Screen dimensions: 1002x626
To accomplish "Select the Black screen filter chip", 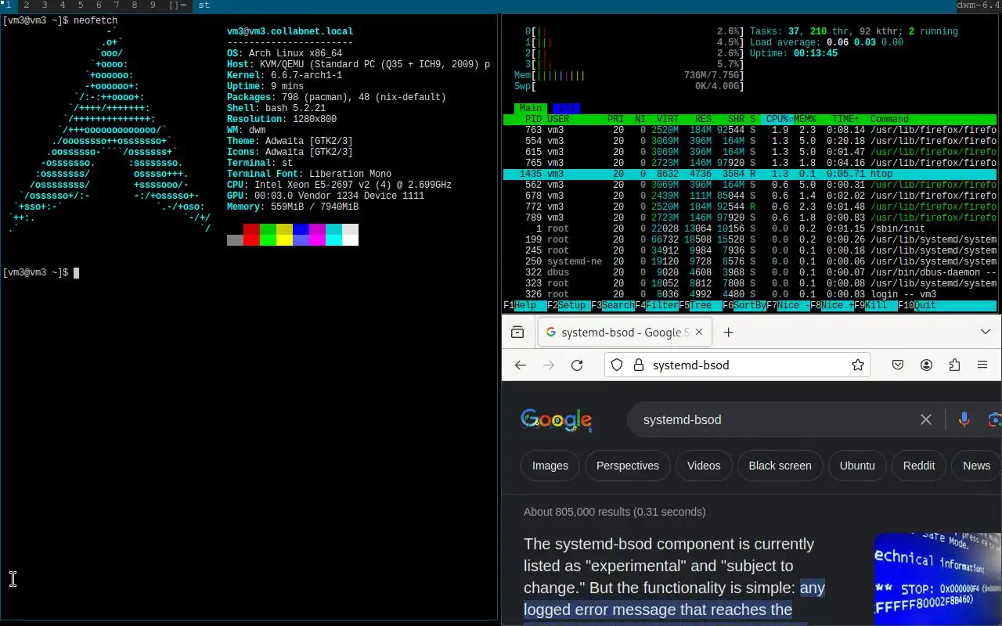I will pyautogui.click(x=780, y=466).
